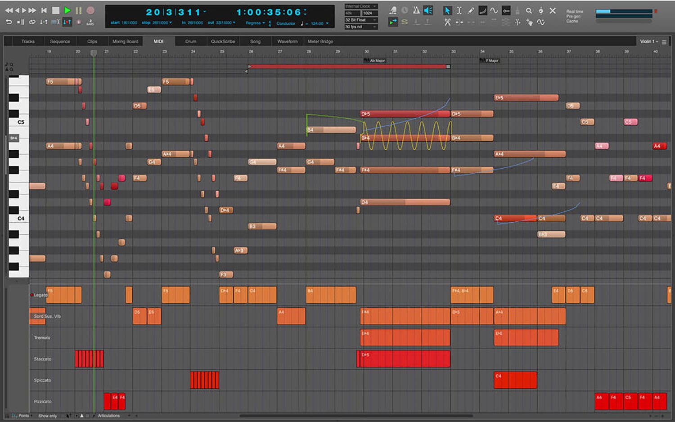This screenshot has width=675, height=422.
Task: Switch to the Meter Bridge tab
Action: [x=320, y=41]
